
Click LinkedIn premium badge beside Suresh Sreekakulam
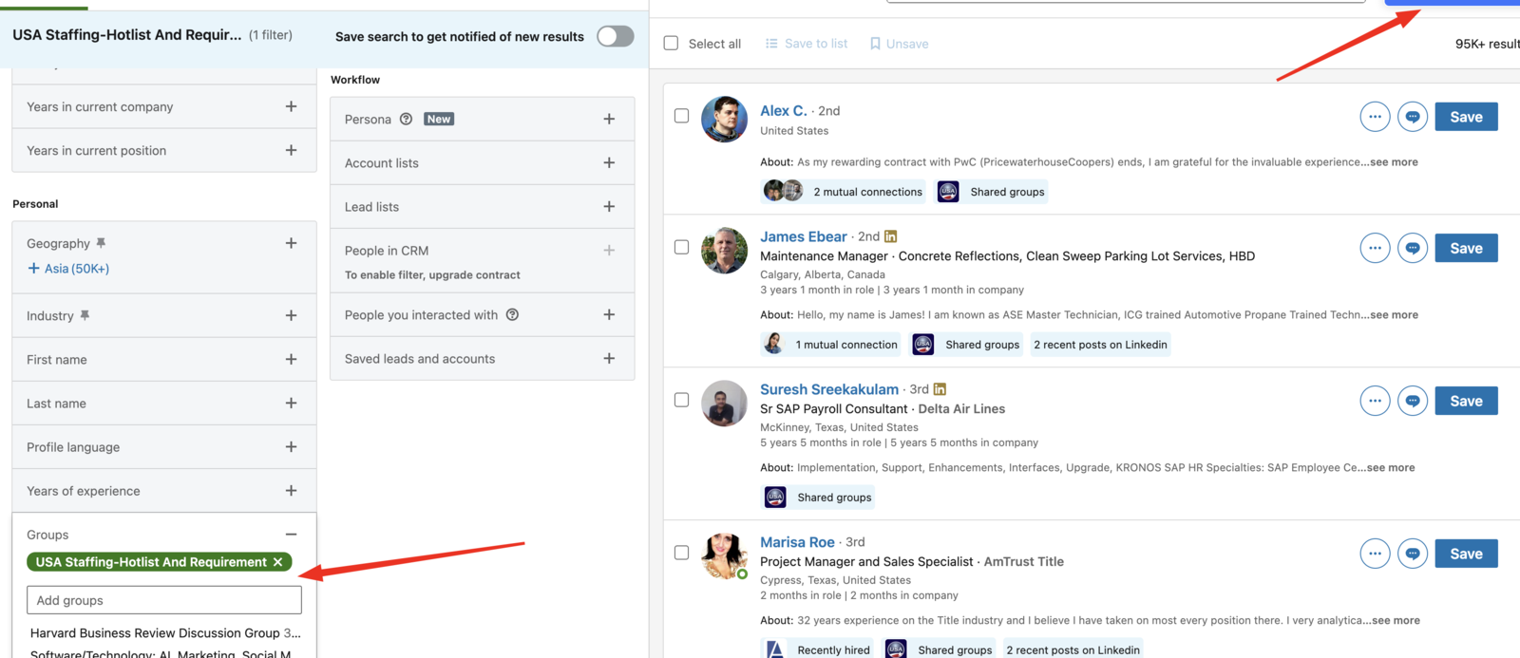940,389
